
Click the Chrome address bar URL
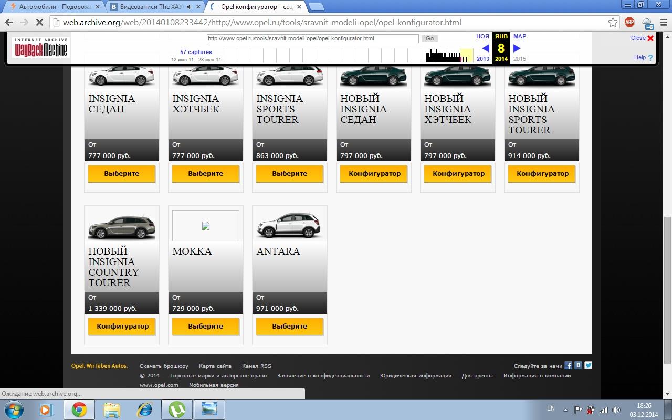[x=262, y=23]
